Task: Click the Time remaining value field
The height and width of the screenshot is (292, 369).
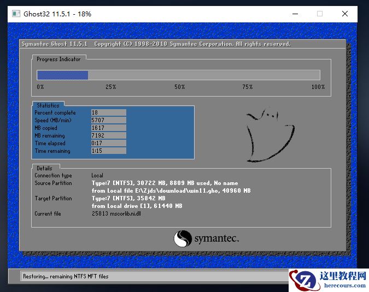Action: [x=108, y=151]
